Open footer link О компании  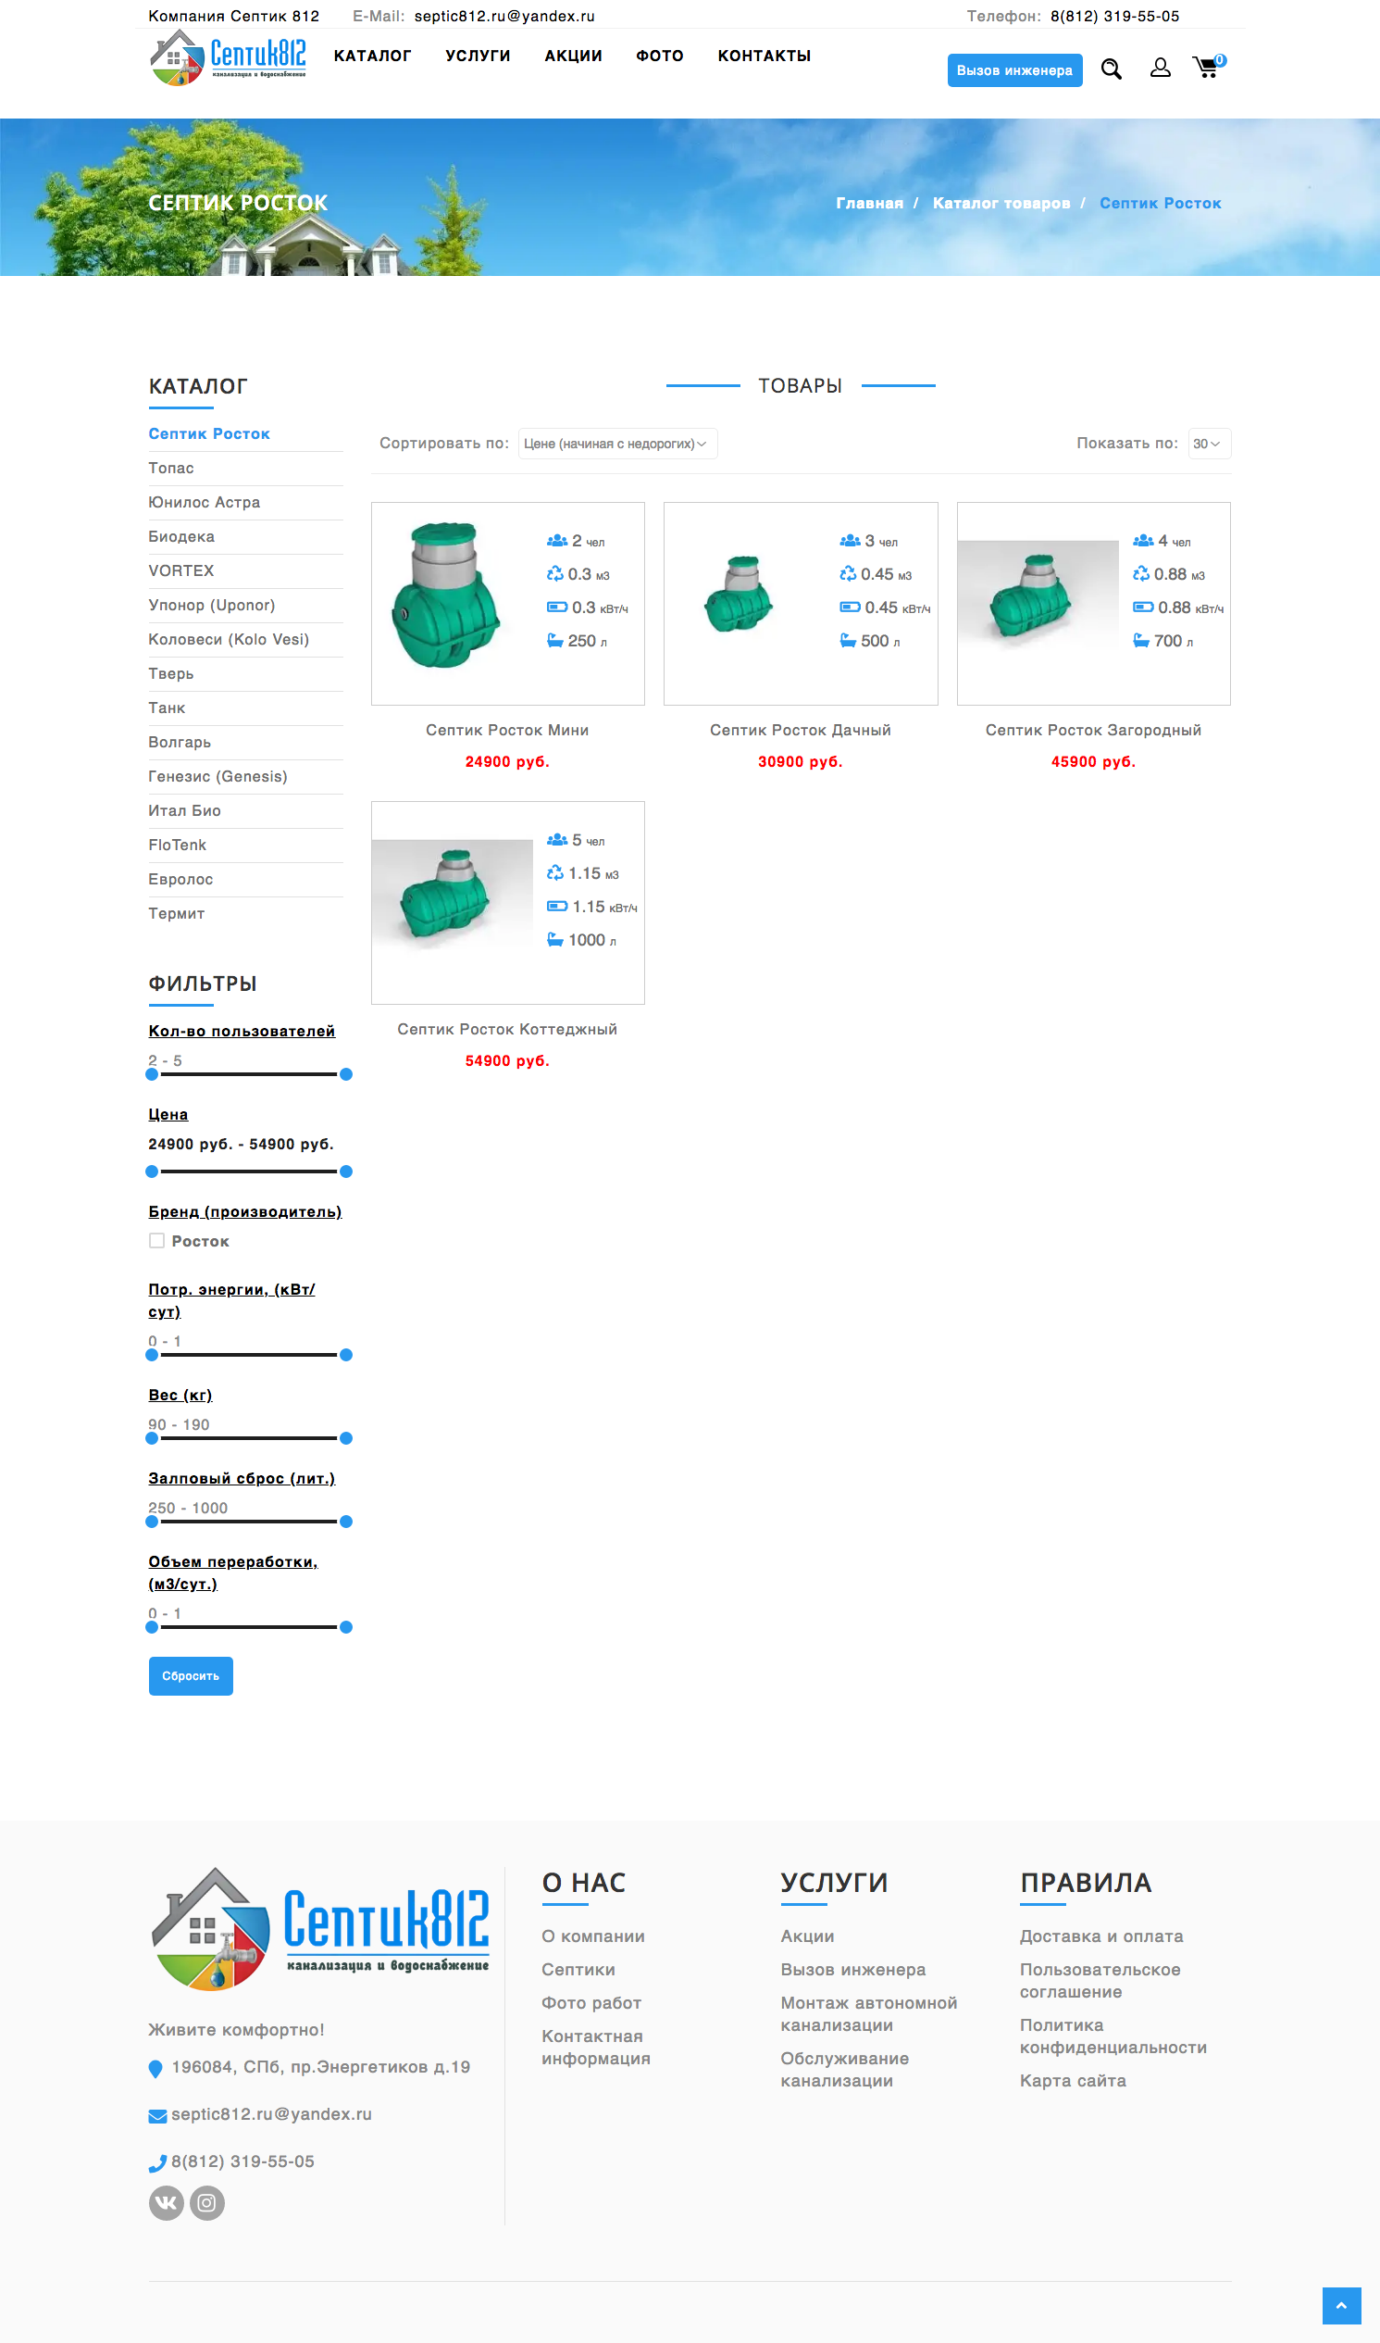click(593, 1936)
